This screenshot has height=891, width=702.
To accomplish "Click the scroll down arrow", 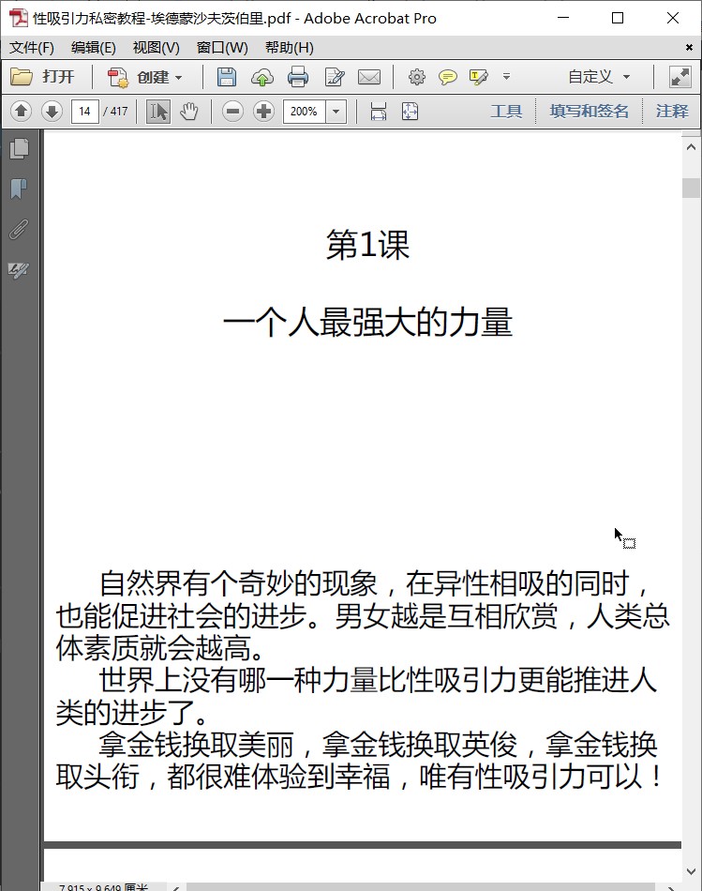I will 691,871.
